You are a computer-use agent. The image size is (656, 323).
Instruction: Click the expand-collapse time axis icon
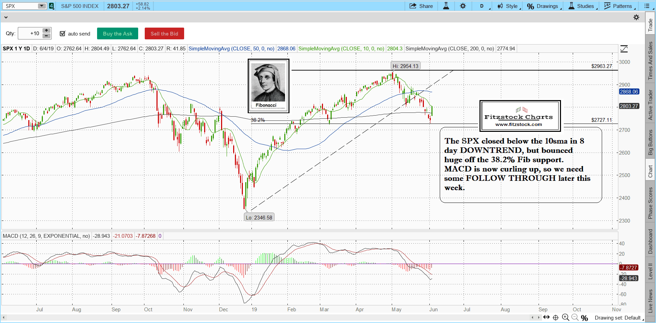(x=546, y=317)
